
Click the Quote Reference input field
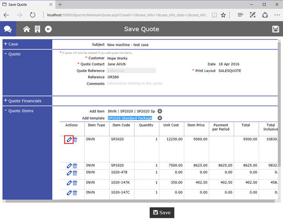tap(131, 71)
